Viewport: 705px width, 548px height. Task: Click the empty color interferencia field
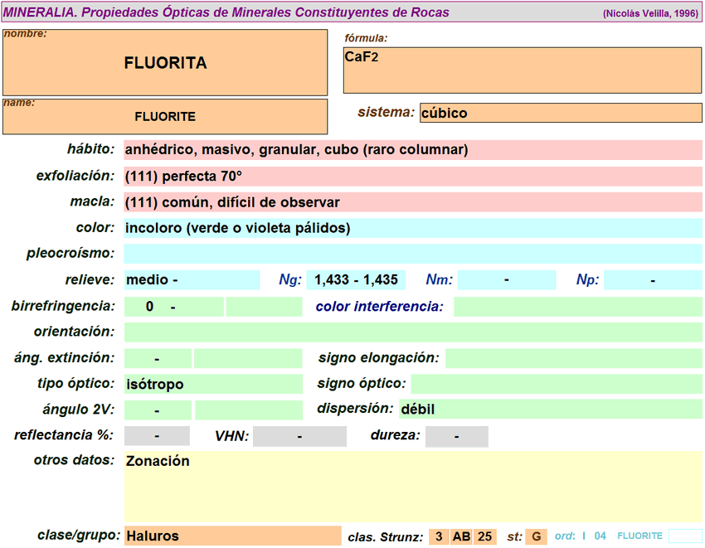point(577,307)
